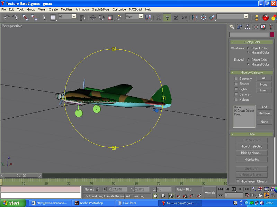Open the Utilities hammer panel tab
The image size is (277, 207).
(271, 27)
